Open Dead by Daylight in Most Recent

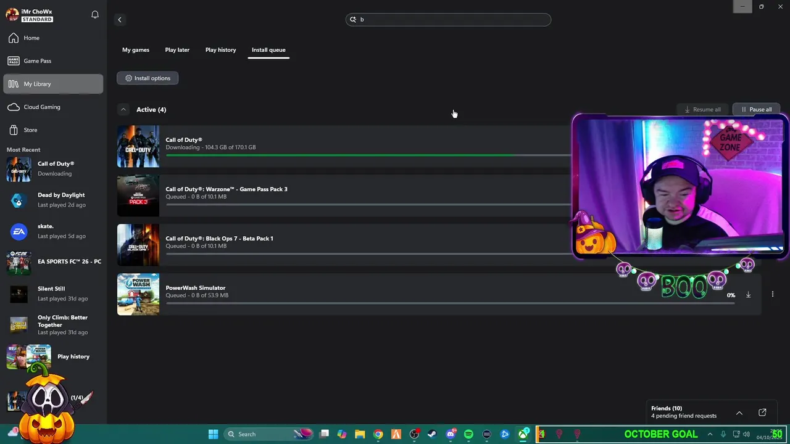click(x=53, y=200)
